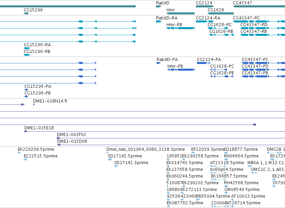Click the EK290202.5prime EST label
Image resolution: width=285 pixels, height=208 pixels.
(x=200, y=183)
